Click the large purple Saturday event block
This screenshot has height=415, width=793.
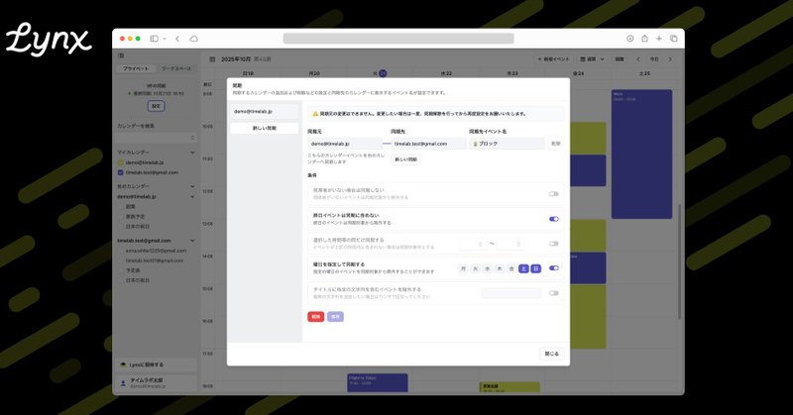click(641, 155)
